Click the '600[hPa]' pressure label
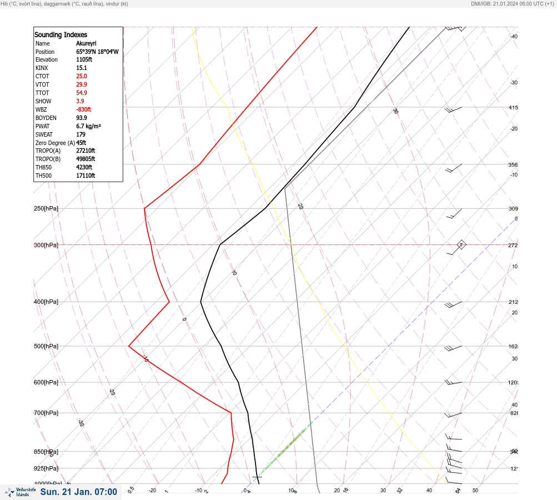The image size is (557, 500). pyautogui.click(x=46, y=382)
